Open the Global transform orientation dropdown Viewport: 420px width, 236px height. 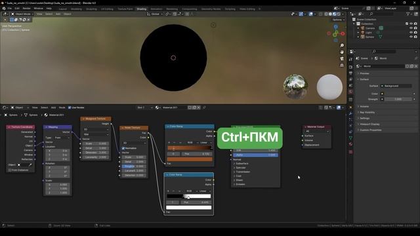point(155,14)
